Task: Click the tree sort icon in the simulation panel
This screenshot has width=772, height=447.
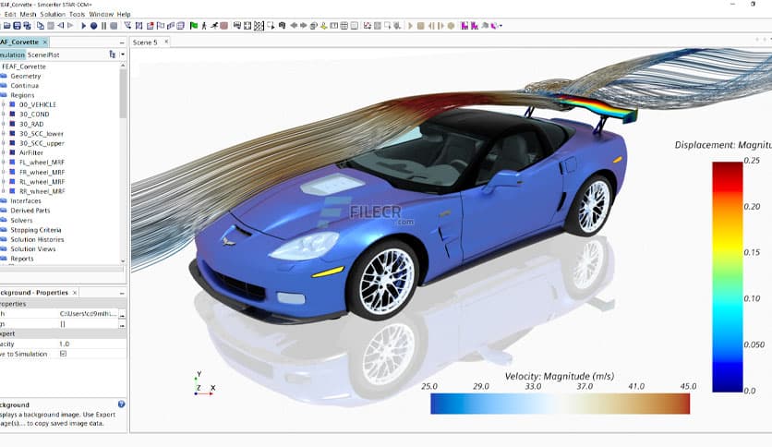Action: pos(113,54)
